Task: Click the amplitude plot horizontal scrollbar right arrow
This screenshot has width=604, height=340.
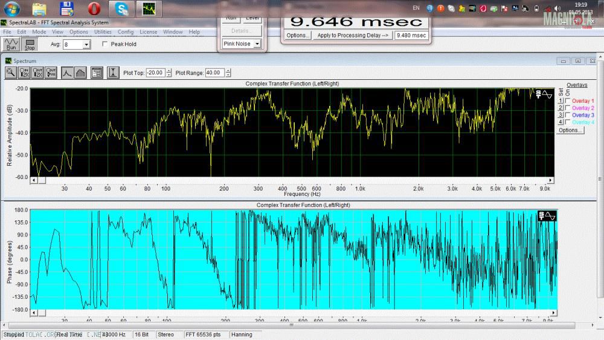Action: pos(551,180)
